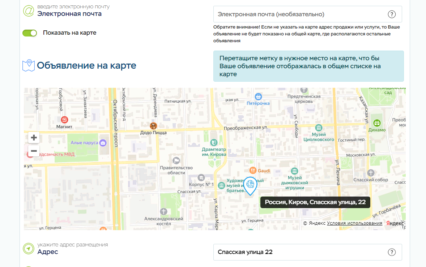The width and height of the screenshot is (426, 267).
Task: Click the Драмтеатр им. Кирова icon
Action: [x=214, y=142]
